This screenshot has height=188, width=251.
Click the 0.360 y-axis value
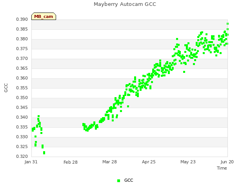22,78
